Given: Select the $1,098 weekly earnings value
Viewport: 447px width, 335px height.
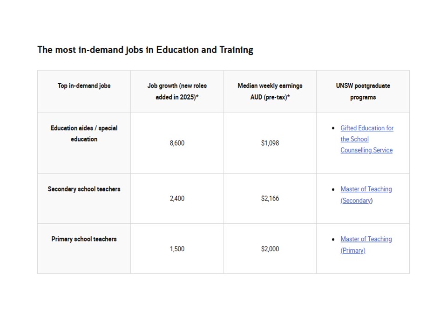Looking at the screenshot, I should tap(270, 143).
